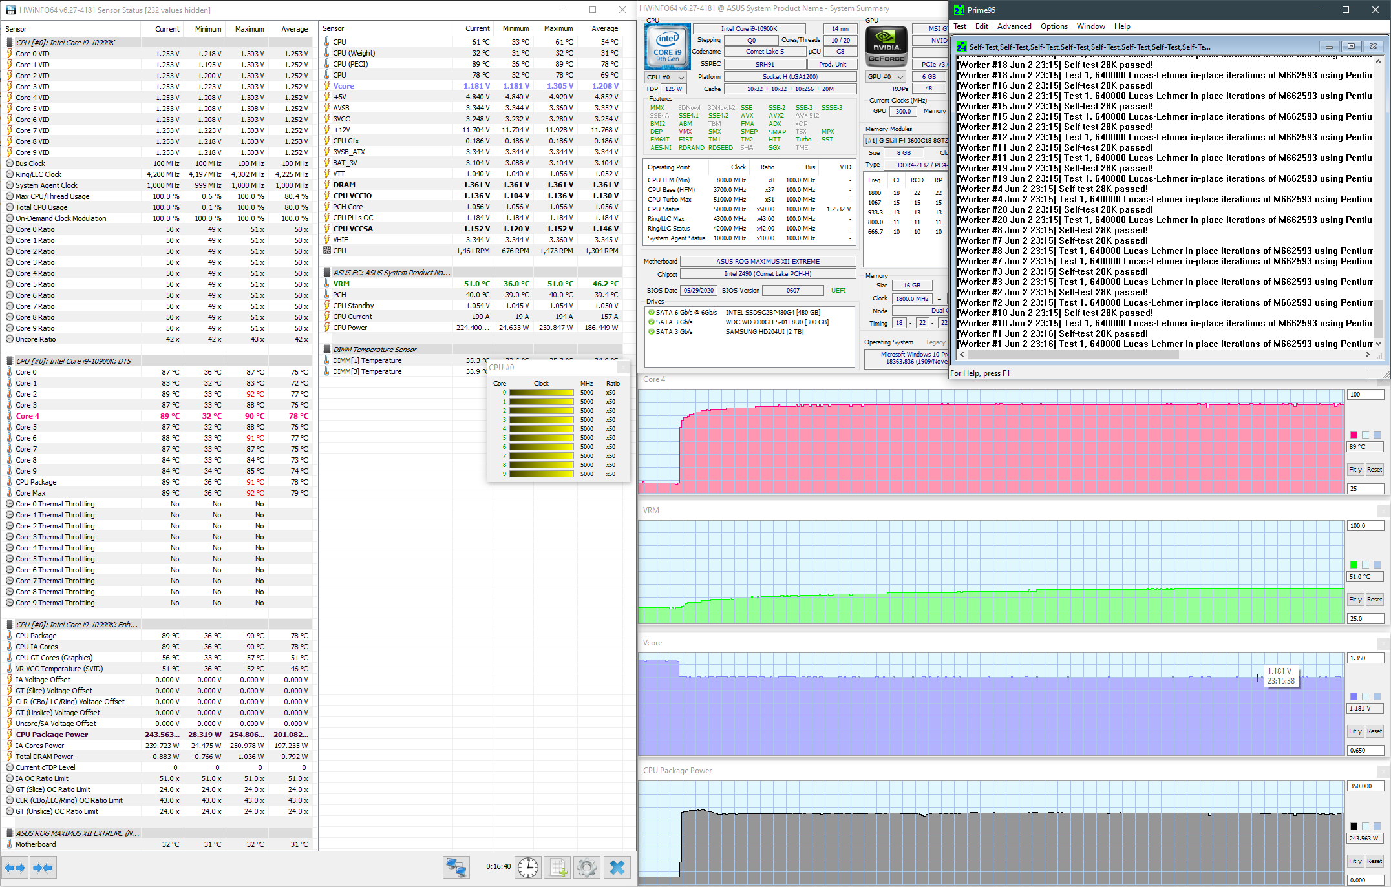Select the Vcore sensor row
This screenshot has height=887, width=1391.
click(x=344, y=86)
